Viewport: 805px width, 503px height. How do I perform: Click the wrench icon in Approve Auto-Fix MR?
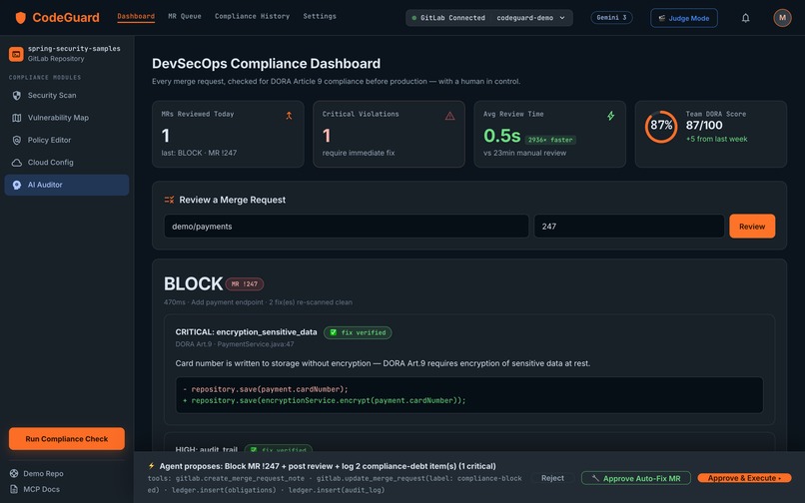click(x=595, y=478)
